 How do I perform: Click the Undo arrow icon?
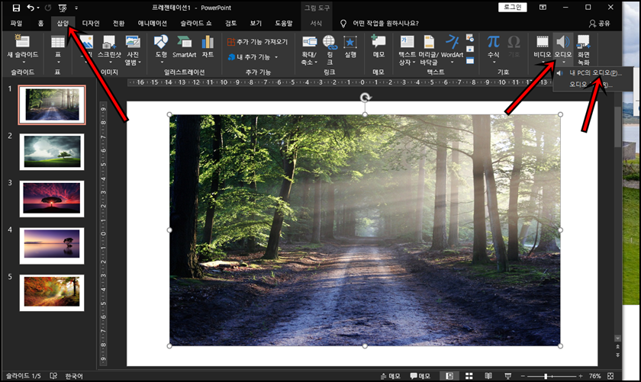(31, 8)
